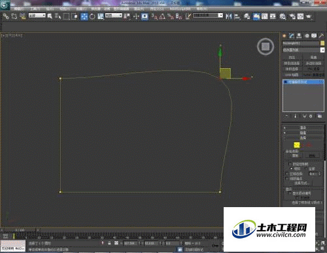Open the selection filter dropdown
The width and height of the screenshot is (327, 253).
tap(37, 16)
